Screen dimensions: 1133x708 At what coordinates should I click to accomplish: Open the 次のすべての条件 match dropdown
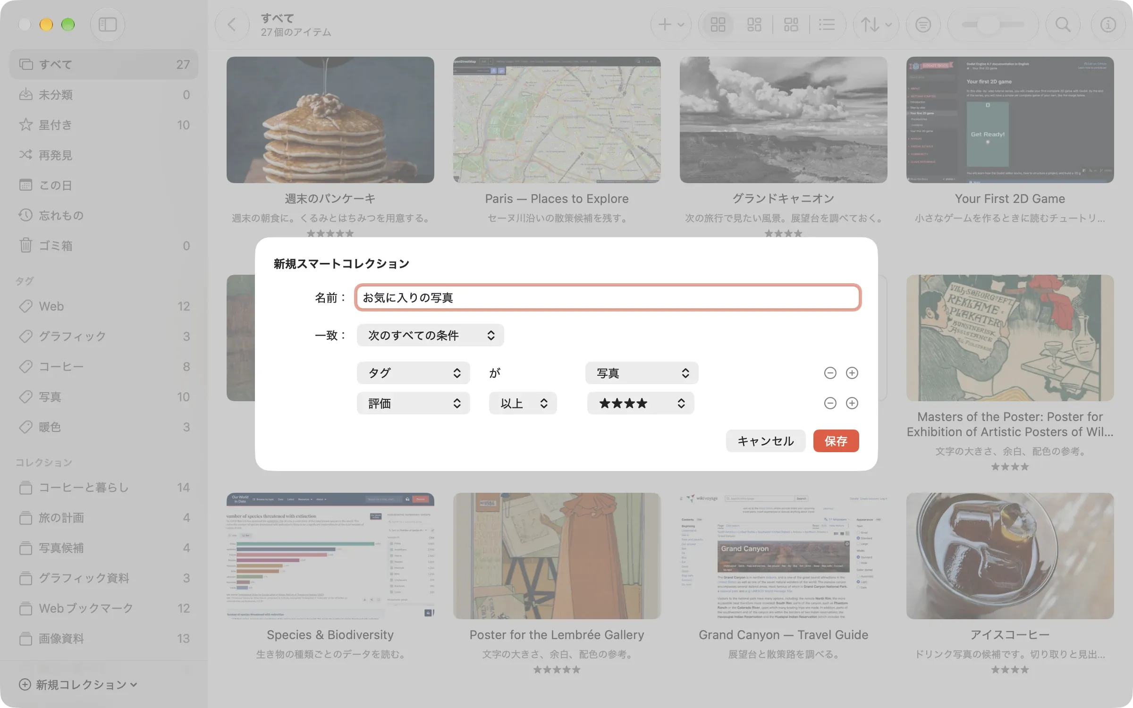[430, 335]
